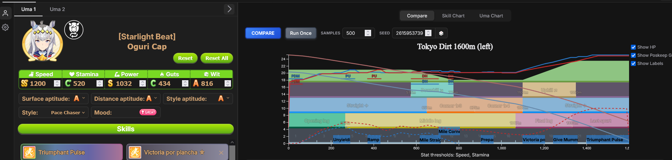Click the Triumphant Pulse skill icon
Viewport: 672px width, 160px height.
[x=29, y=153]
